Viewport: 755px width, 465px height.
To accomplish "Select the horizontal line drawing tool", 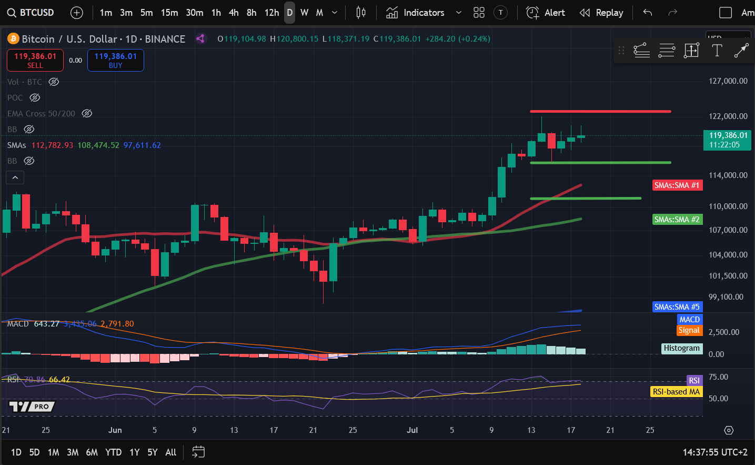I will click(x=641, y=51).
